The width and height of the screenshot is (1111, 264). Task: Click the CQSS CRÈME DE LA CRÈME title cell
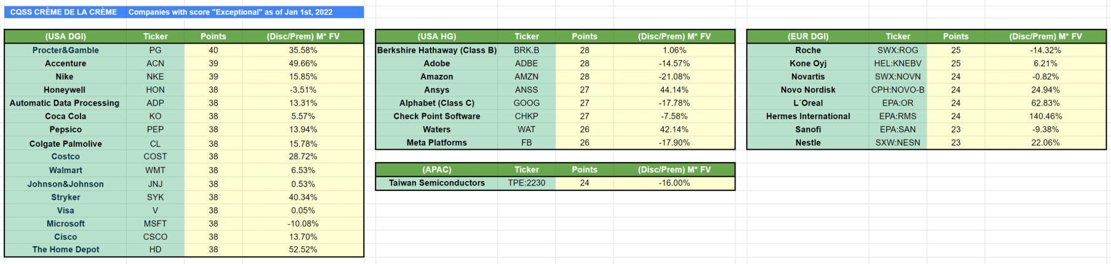click(64, 12)
